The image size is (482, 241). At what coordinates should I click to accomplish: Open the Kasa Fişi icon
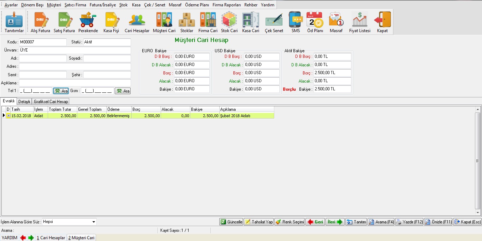pyautogui.click(x=111, y=22)
